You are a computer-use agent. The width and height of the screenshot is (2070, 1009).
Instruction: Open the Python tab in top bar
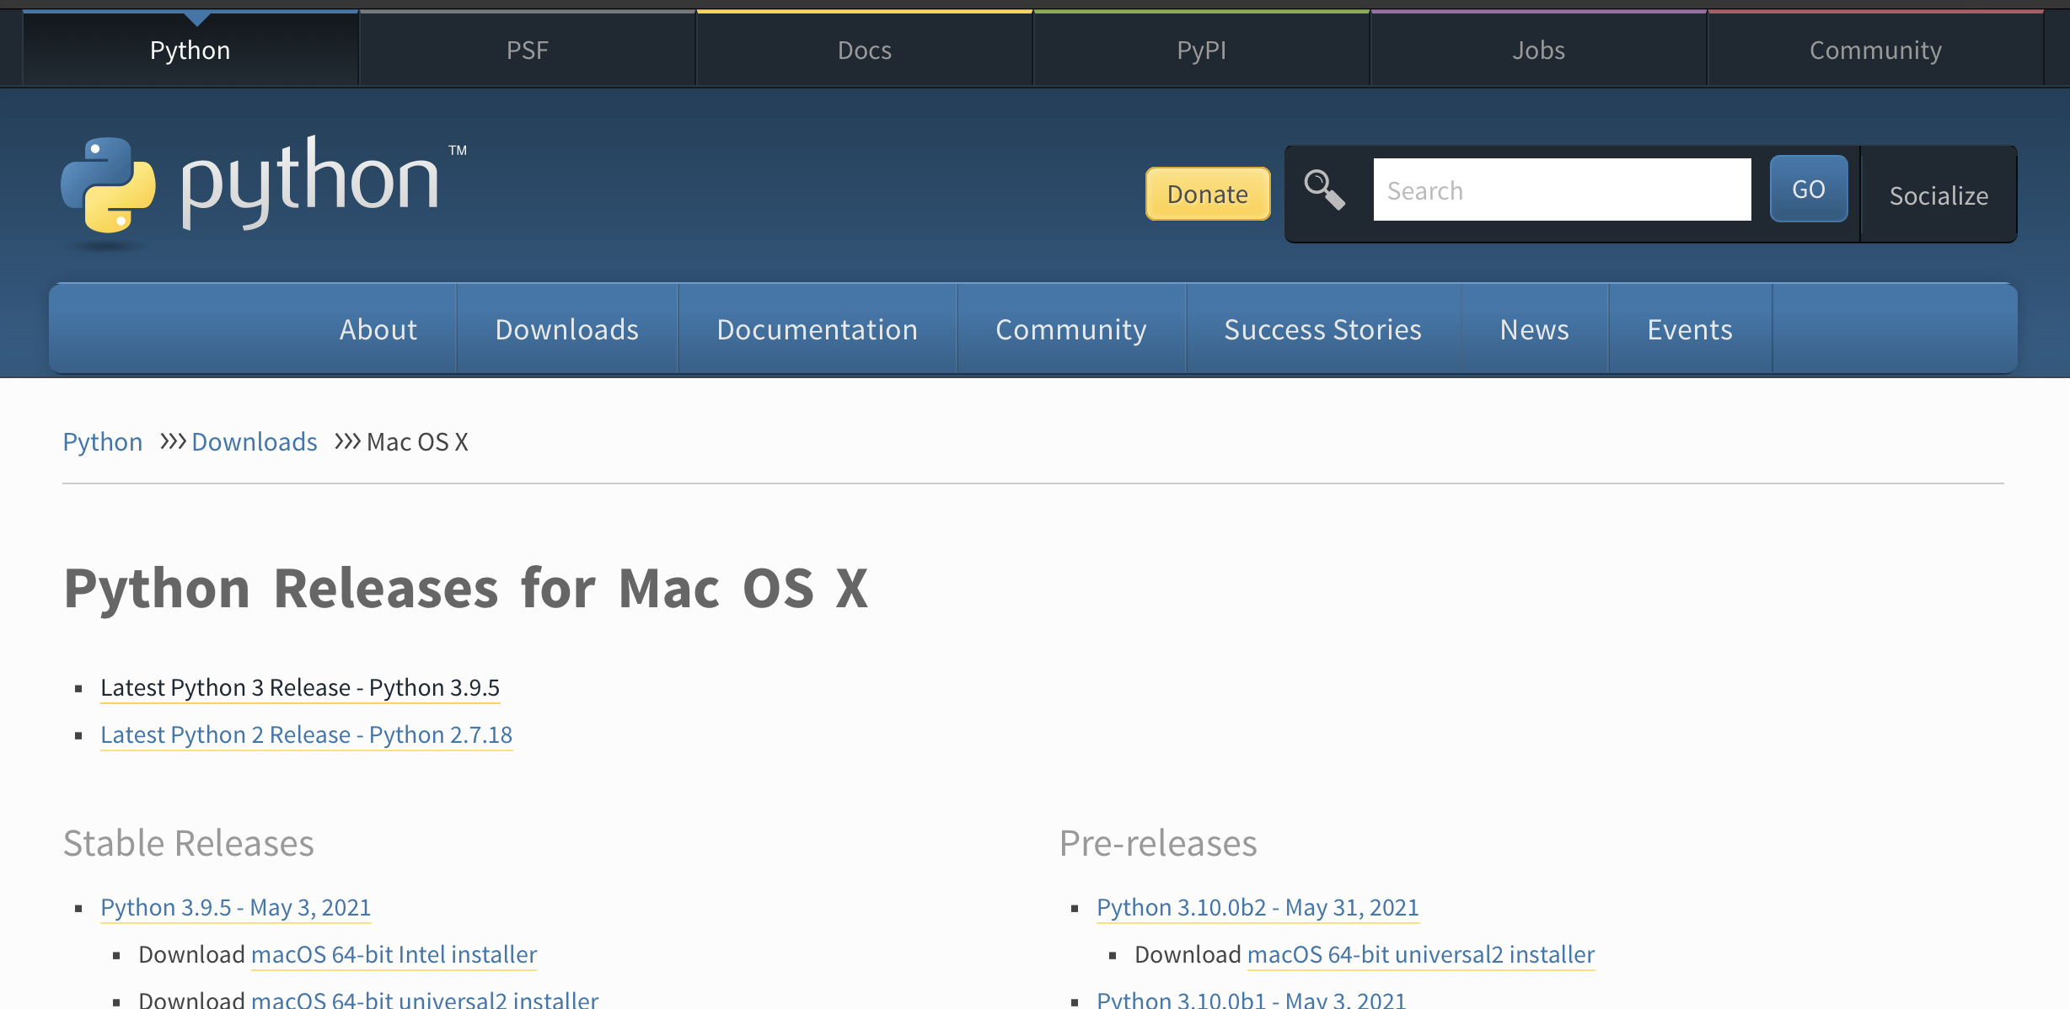(x=190, y=50)
